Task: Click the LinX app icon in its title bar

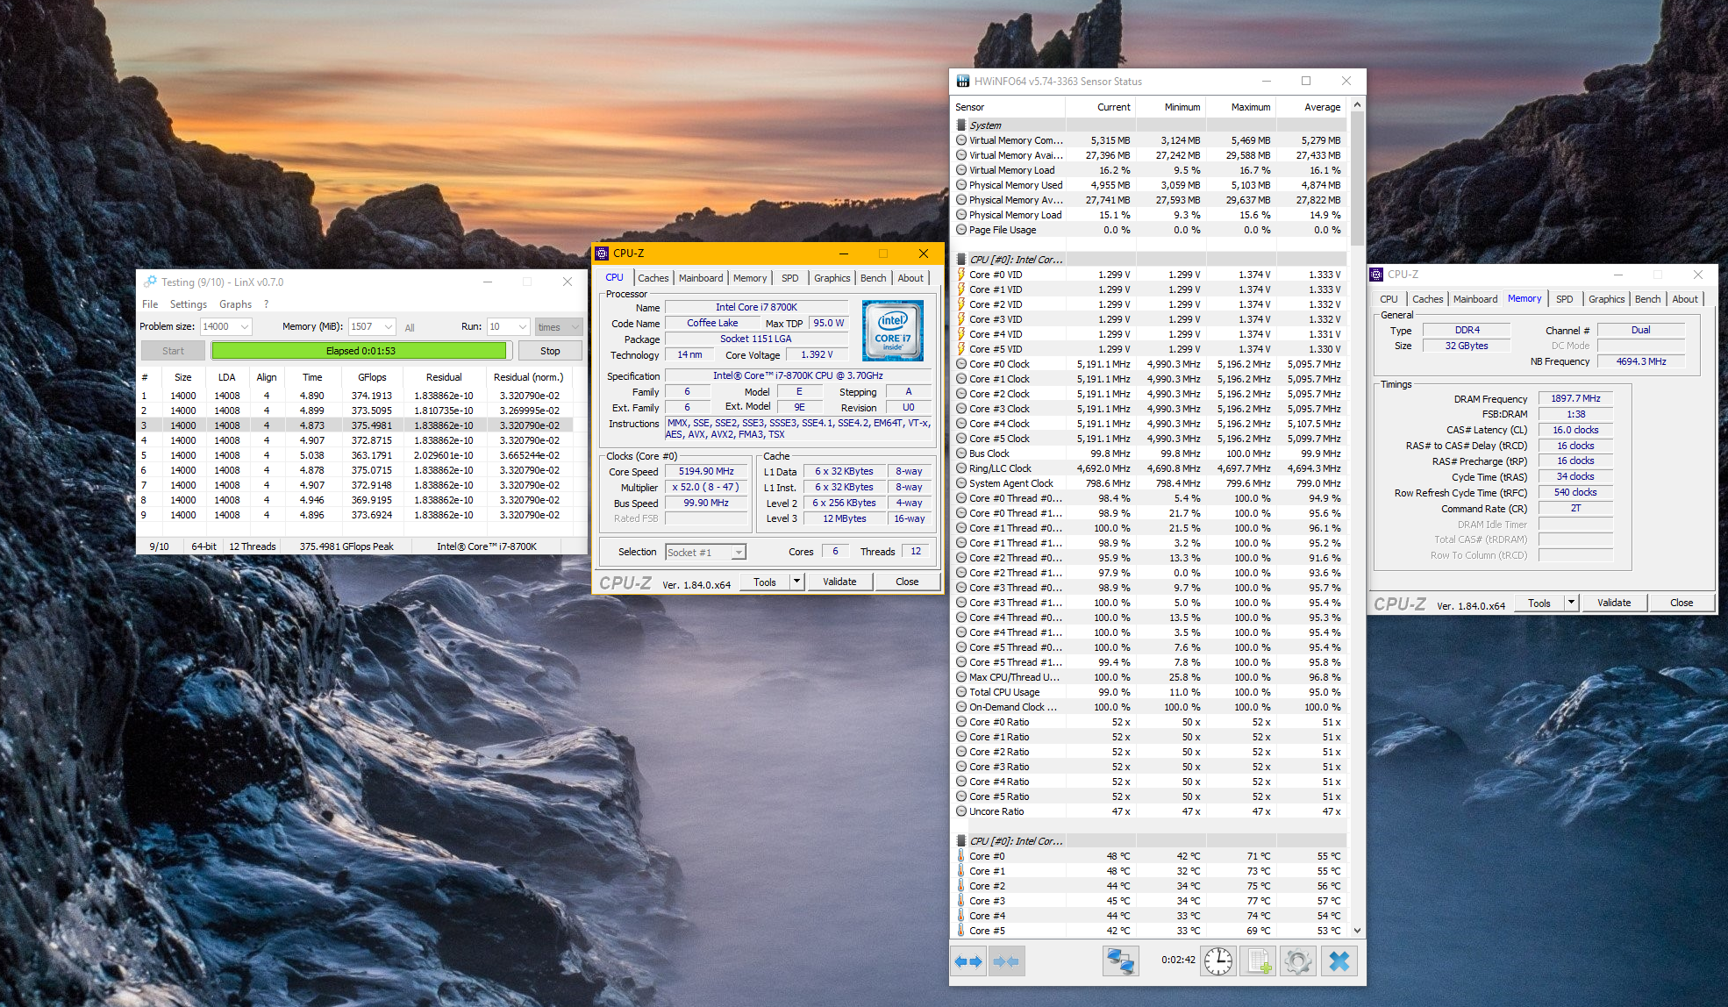Action: click(x=150, y=282)
